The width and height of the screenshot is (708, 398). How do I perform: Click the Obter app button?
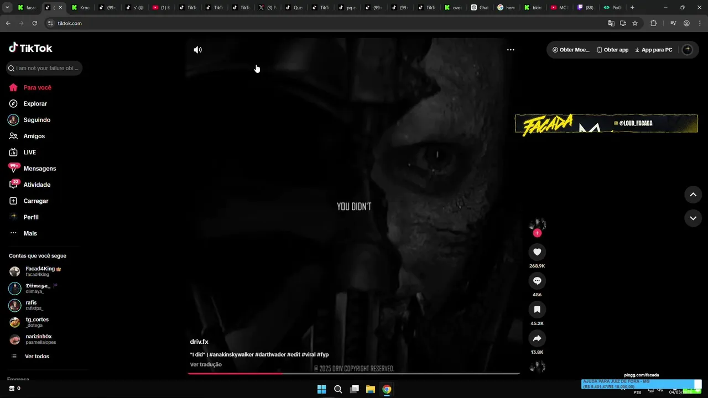tap(613, 50)
